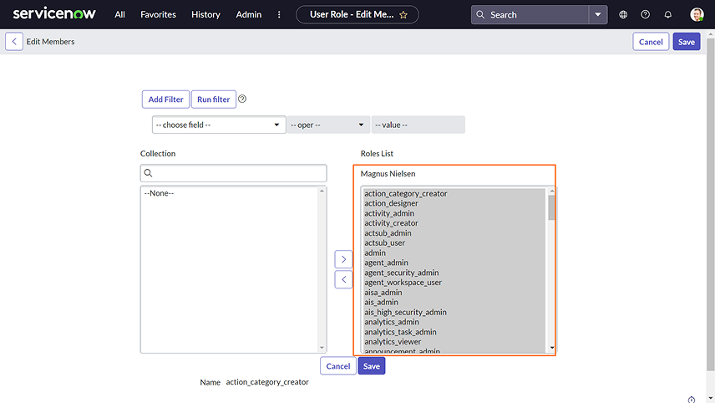Screen dimensions: 715x403
Task: Click Roles List scroll up arrow
Action: coord(552,191)
